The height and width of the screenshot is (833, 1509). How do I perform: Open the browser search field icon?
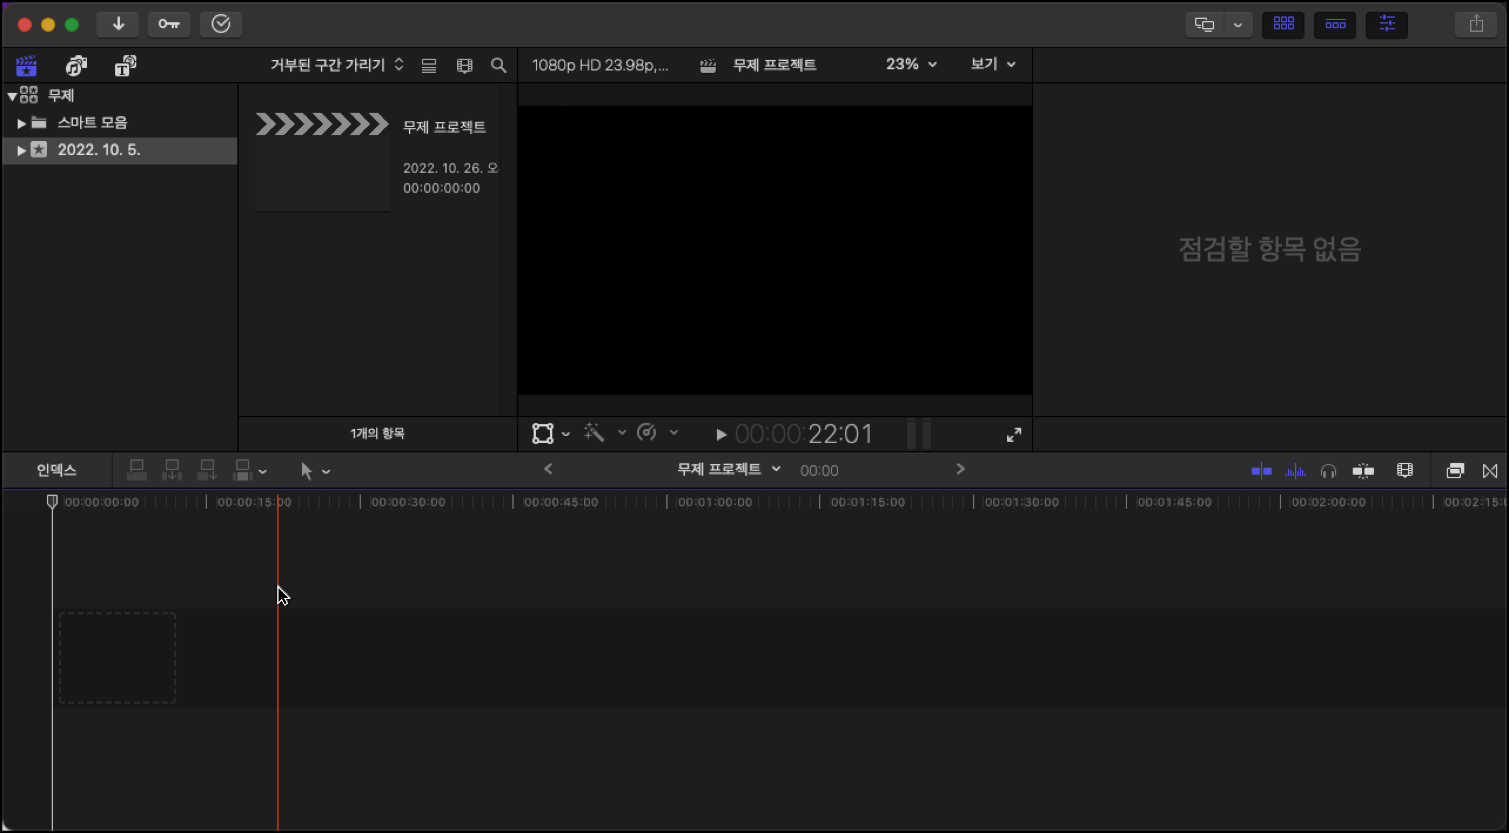(498, 65)
